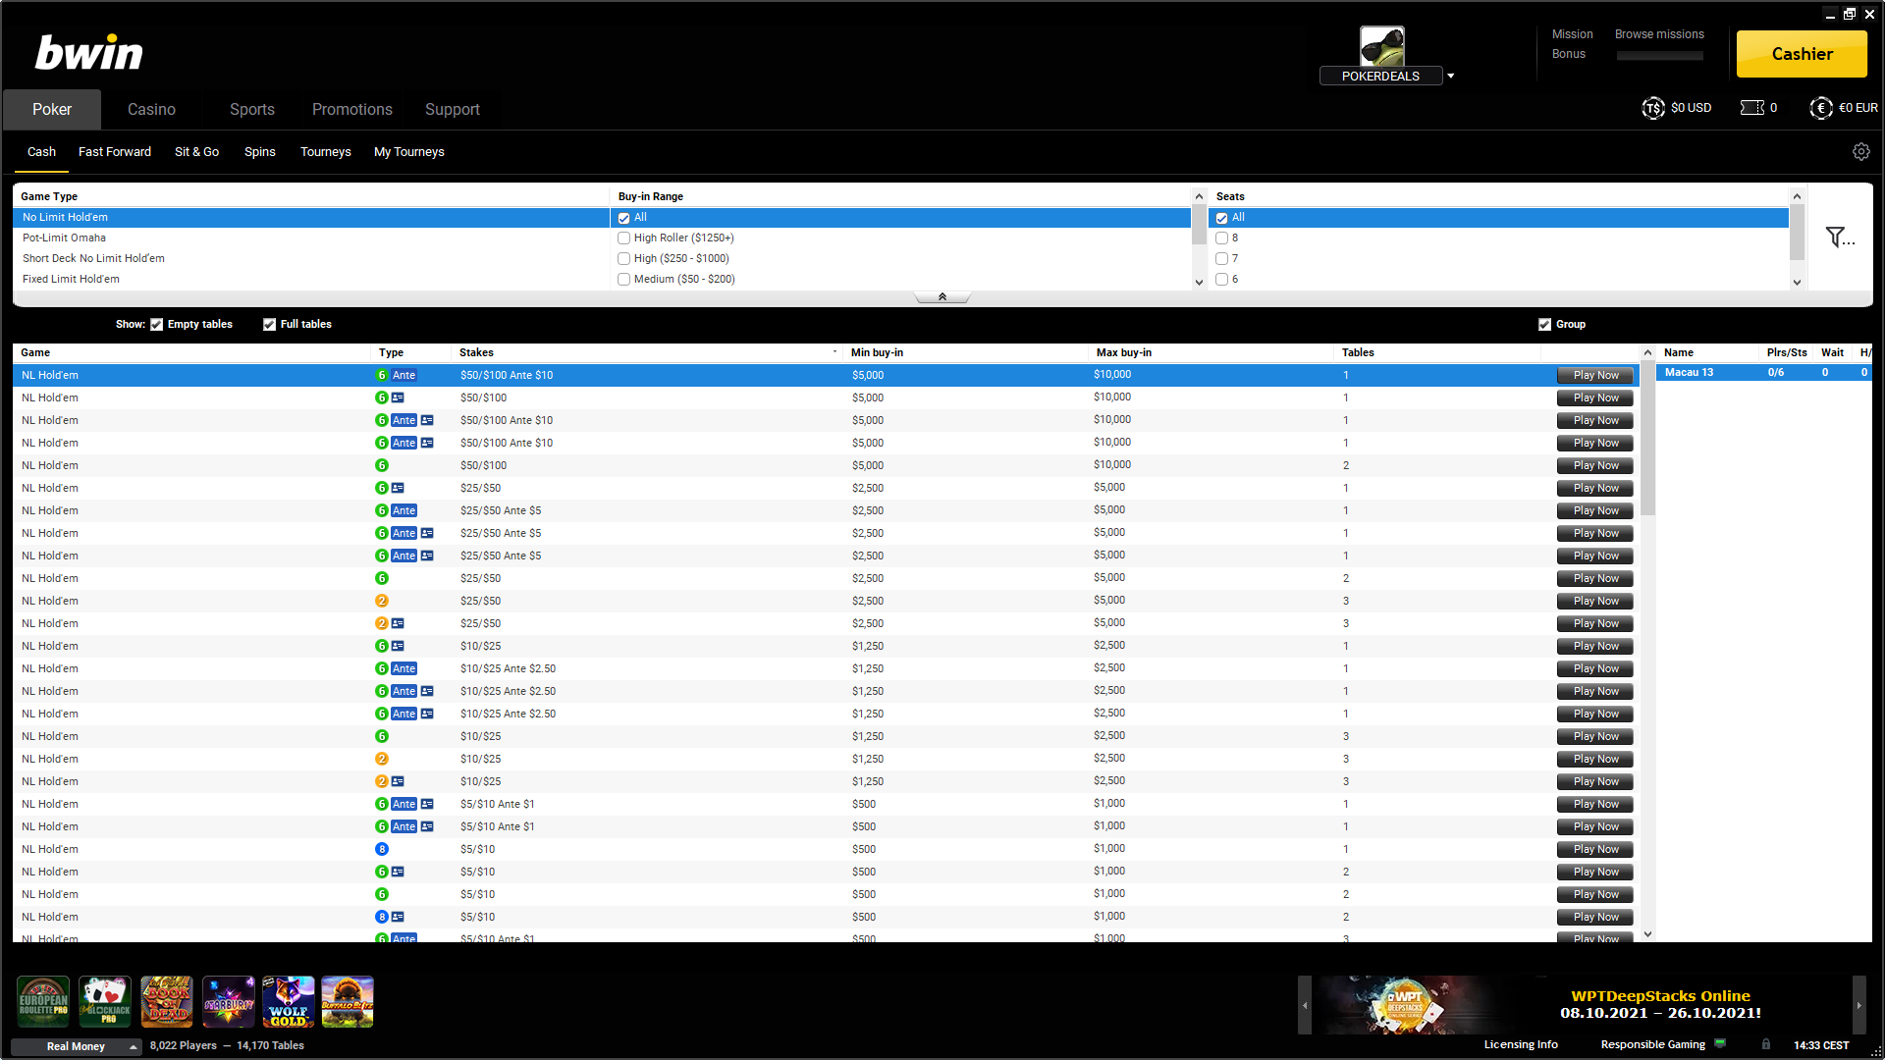
Task: Open the Wolf Gold slot
Action: point(289,1001)
